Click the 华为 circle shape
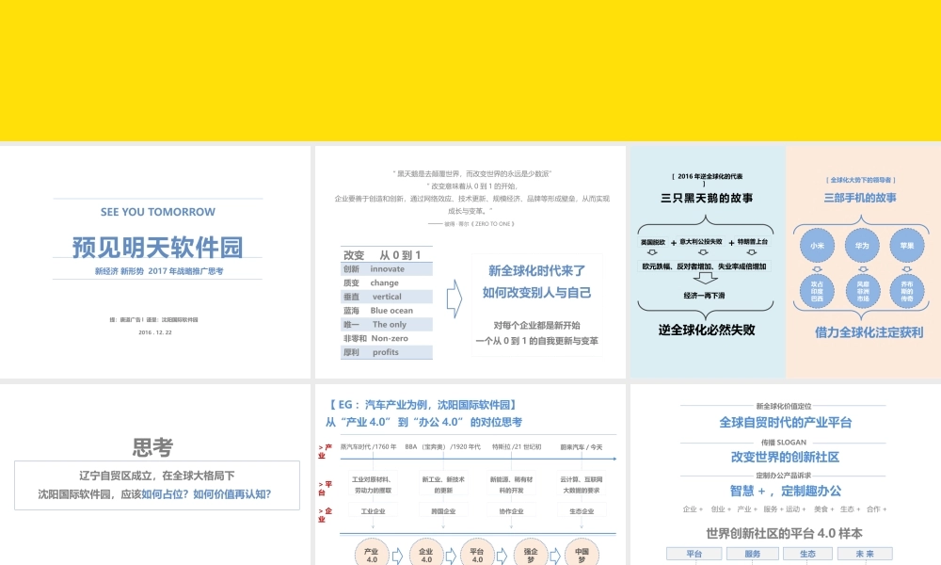Image resolution: width=941 pixels, height=565 pixels. (x=862, y=243)
